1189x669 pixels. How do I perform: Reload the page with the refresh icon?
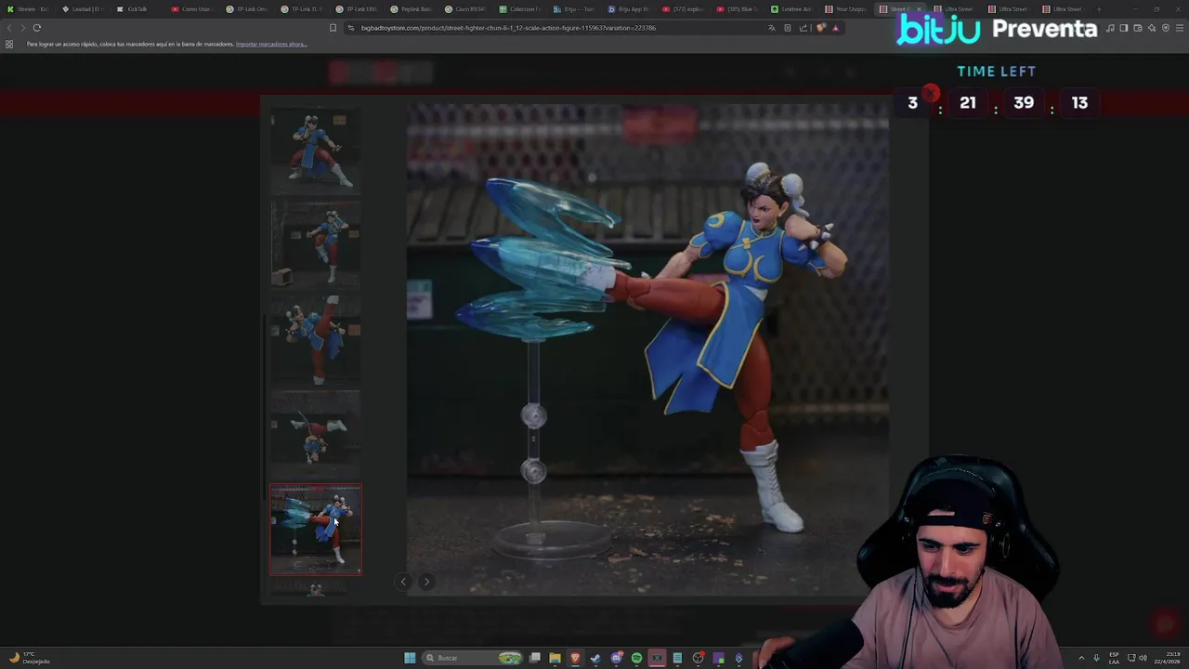(37, 28)
